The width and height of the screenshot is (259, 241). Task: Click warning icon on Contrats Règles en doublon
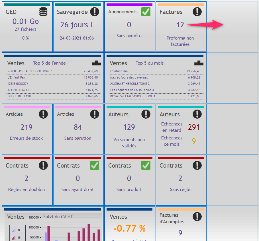(43, 165)
